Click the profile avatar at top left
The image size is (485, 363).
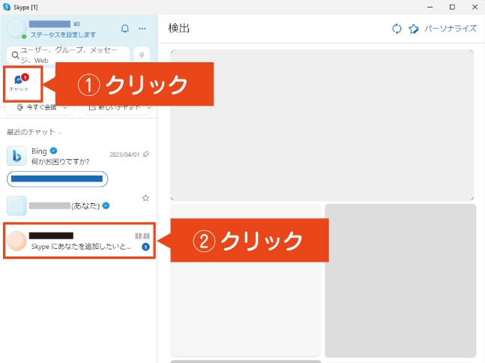point(16,28)
